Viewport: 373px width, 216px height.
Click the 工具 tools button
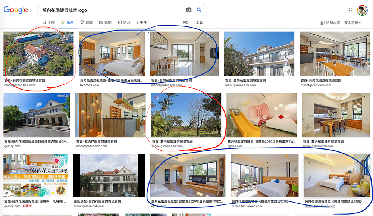[199, 22]
